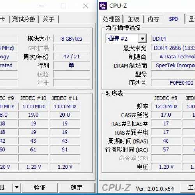
Task: Click the tRC value 57 in JEDEC #8
Action: tap(166, 150)
